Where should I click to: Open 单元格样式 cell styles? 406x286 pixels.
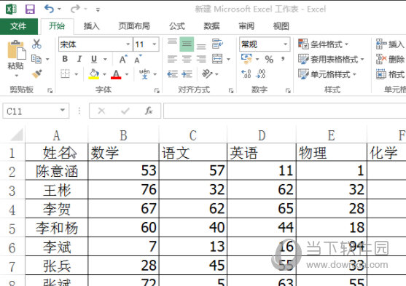tap(327, 74)
